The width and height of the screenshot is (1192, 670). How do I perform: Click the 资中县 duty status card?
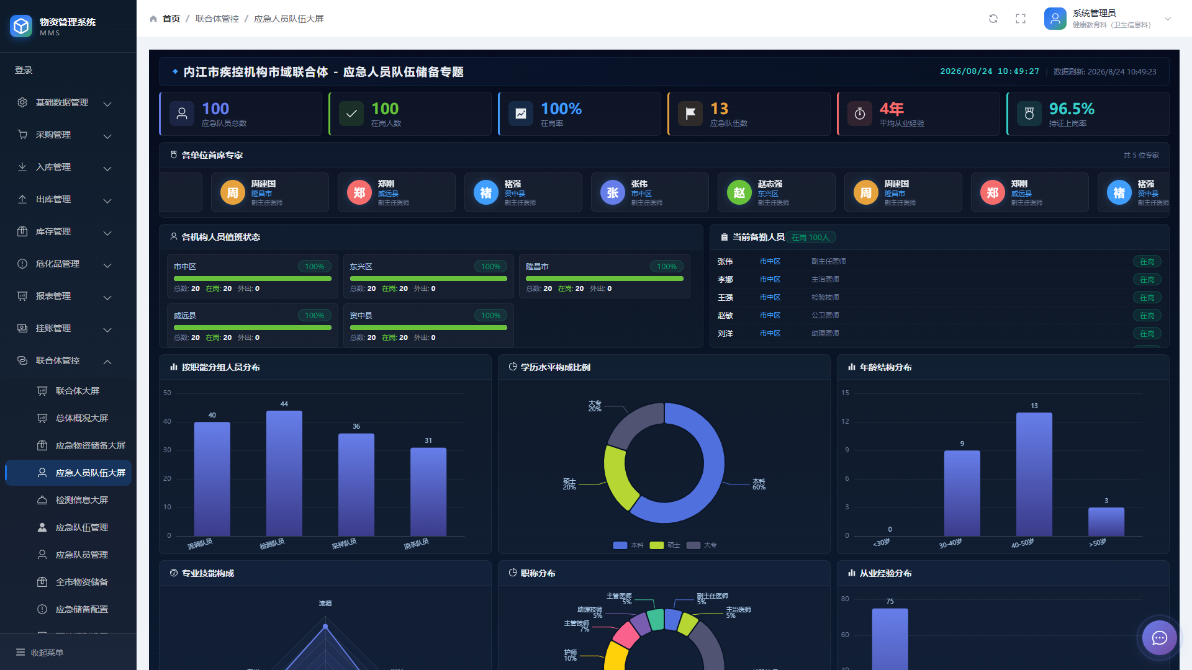428,325
